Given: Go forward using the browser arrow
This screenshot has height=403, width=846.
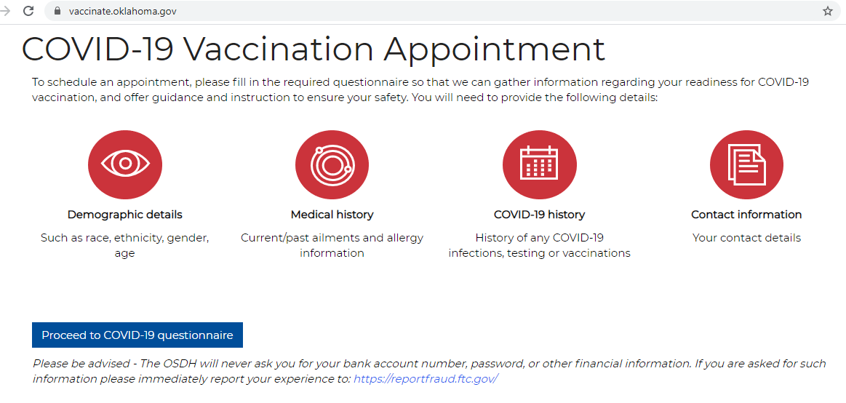Looking at the screenshot, I should tap(5, 11).
